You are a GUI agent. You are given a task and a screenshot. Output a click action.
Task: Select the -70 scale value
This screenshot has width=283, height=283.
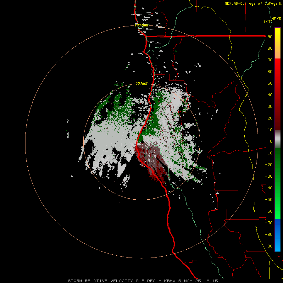269,223
